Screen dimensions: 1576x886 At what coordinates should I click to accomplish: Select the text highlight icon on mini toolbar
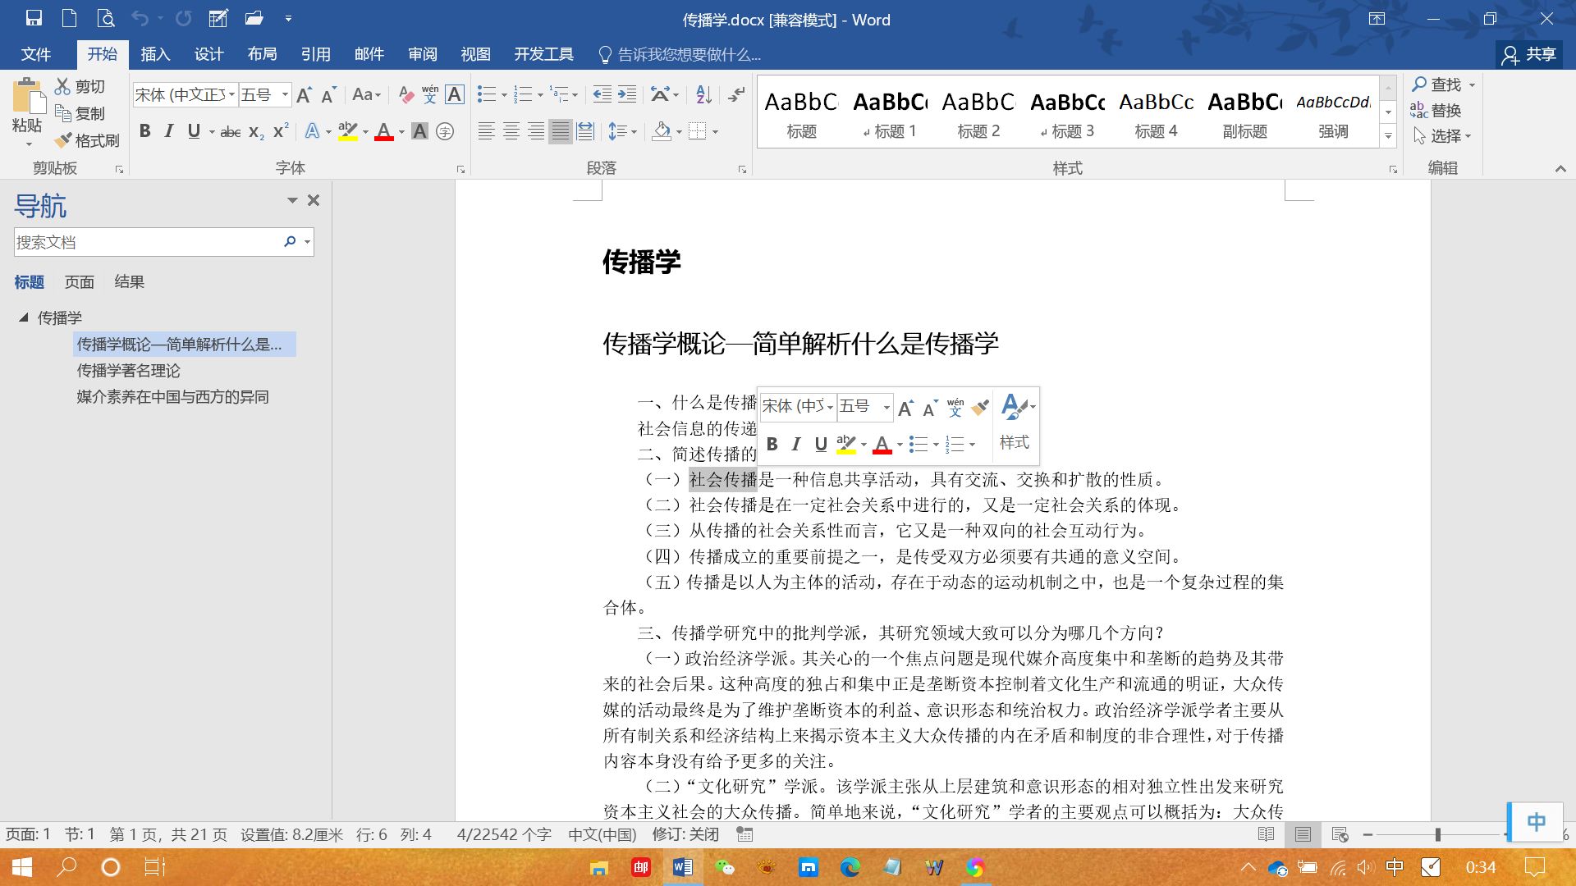(x=846, y=444)
